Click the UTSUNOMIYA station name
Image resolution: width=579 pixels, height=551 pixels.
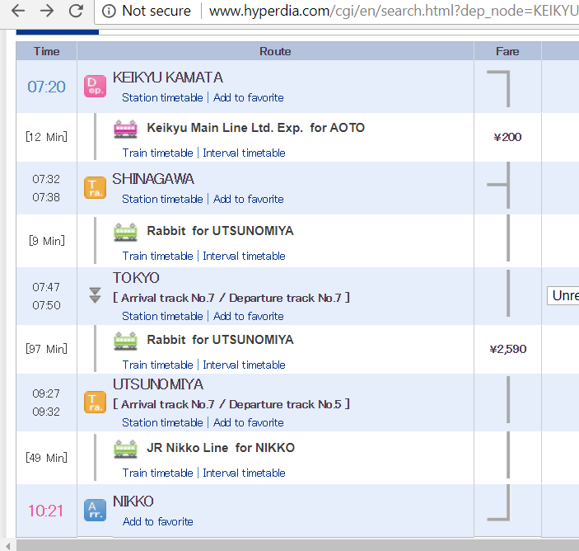[x=158, y=384]
